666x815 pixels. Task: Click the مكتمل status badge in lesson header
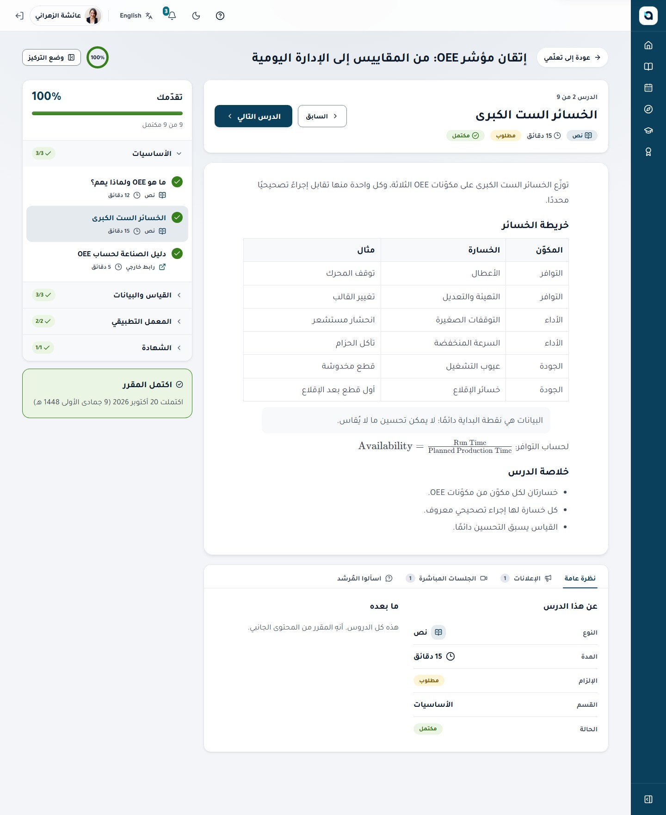pyautogui.click(x=465, y=136)
